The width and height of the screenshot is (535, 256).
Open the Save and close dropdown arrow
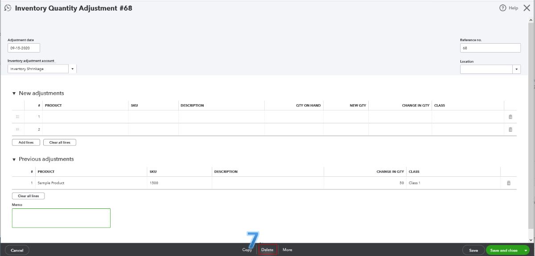(526, 251)
